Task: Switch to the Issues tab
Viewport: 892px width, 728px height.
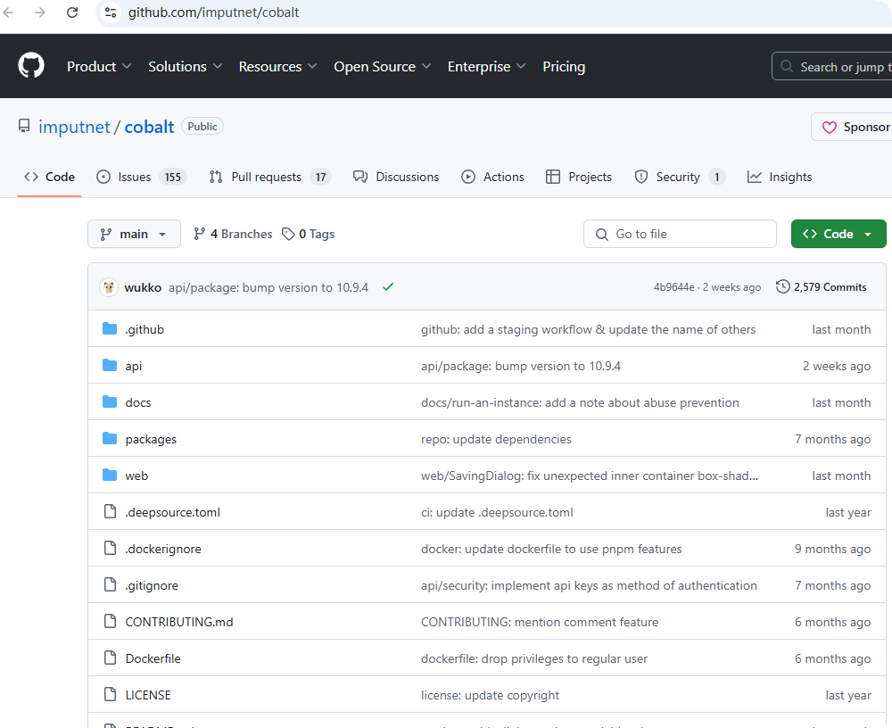Action: pos(141,177)
